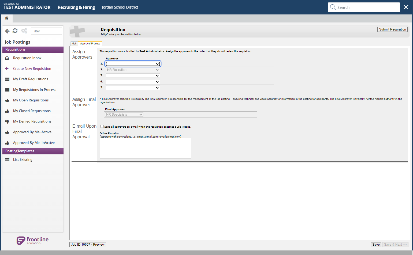
Task: Open My Open Requisitions link
Action: coord(31,100)
